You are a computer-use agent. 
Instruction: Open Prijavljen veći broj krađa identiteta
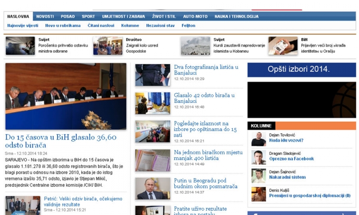[x=323, y=48]
